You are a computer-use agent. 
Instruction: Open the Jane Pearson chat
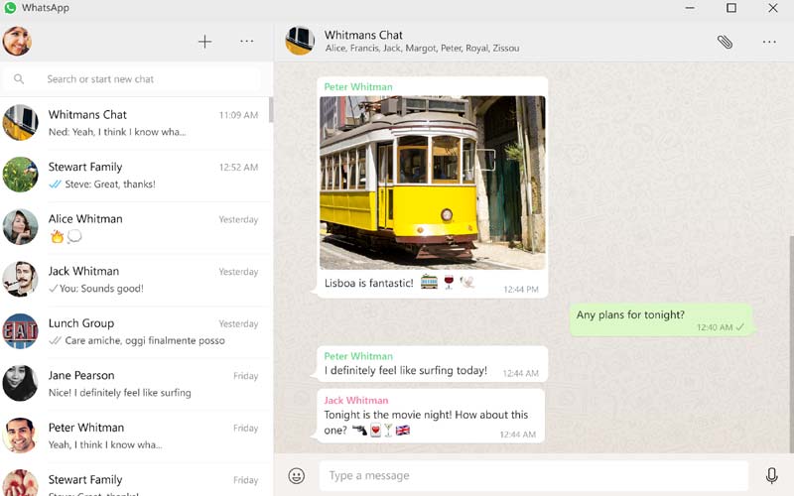coord(136,384)
